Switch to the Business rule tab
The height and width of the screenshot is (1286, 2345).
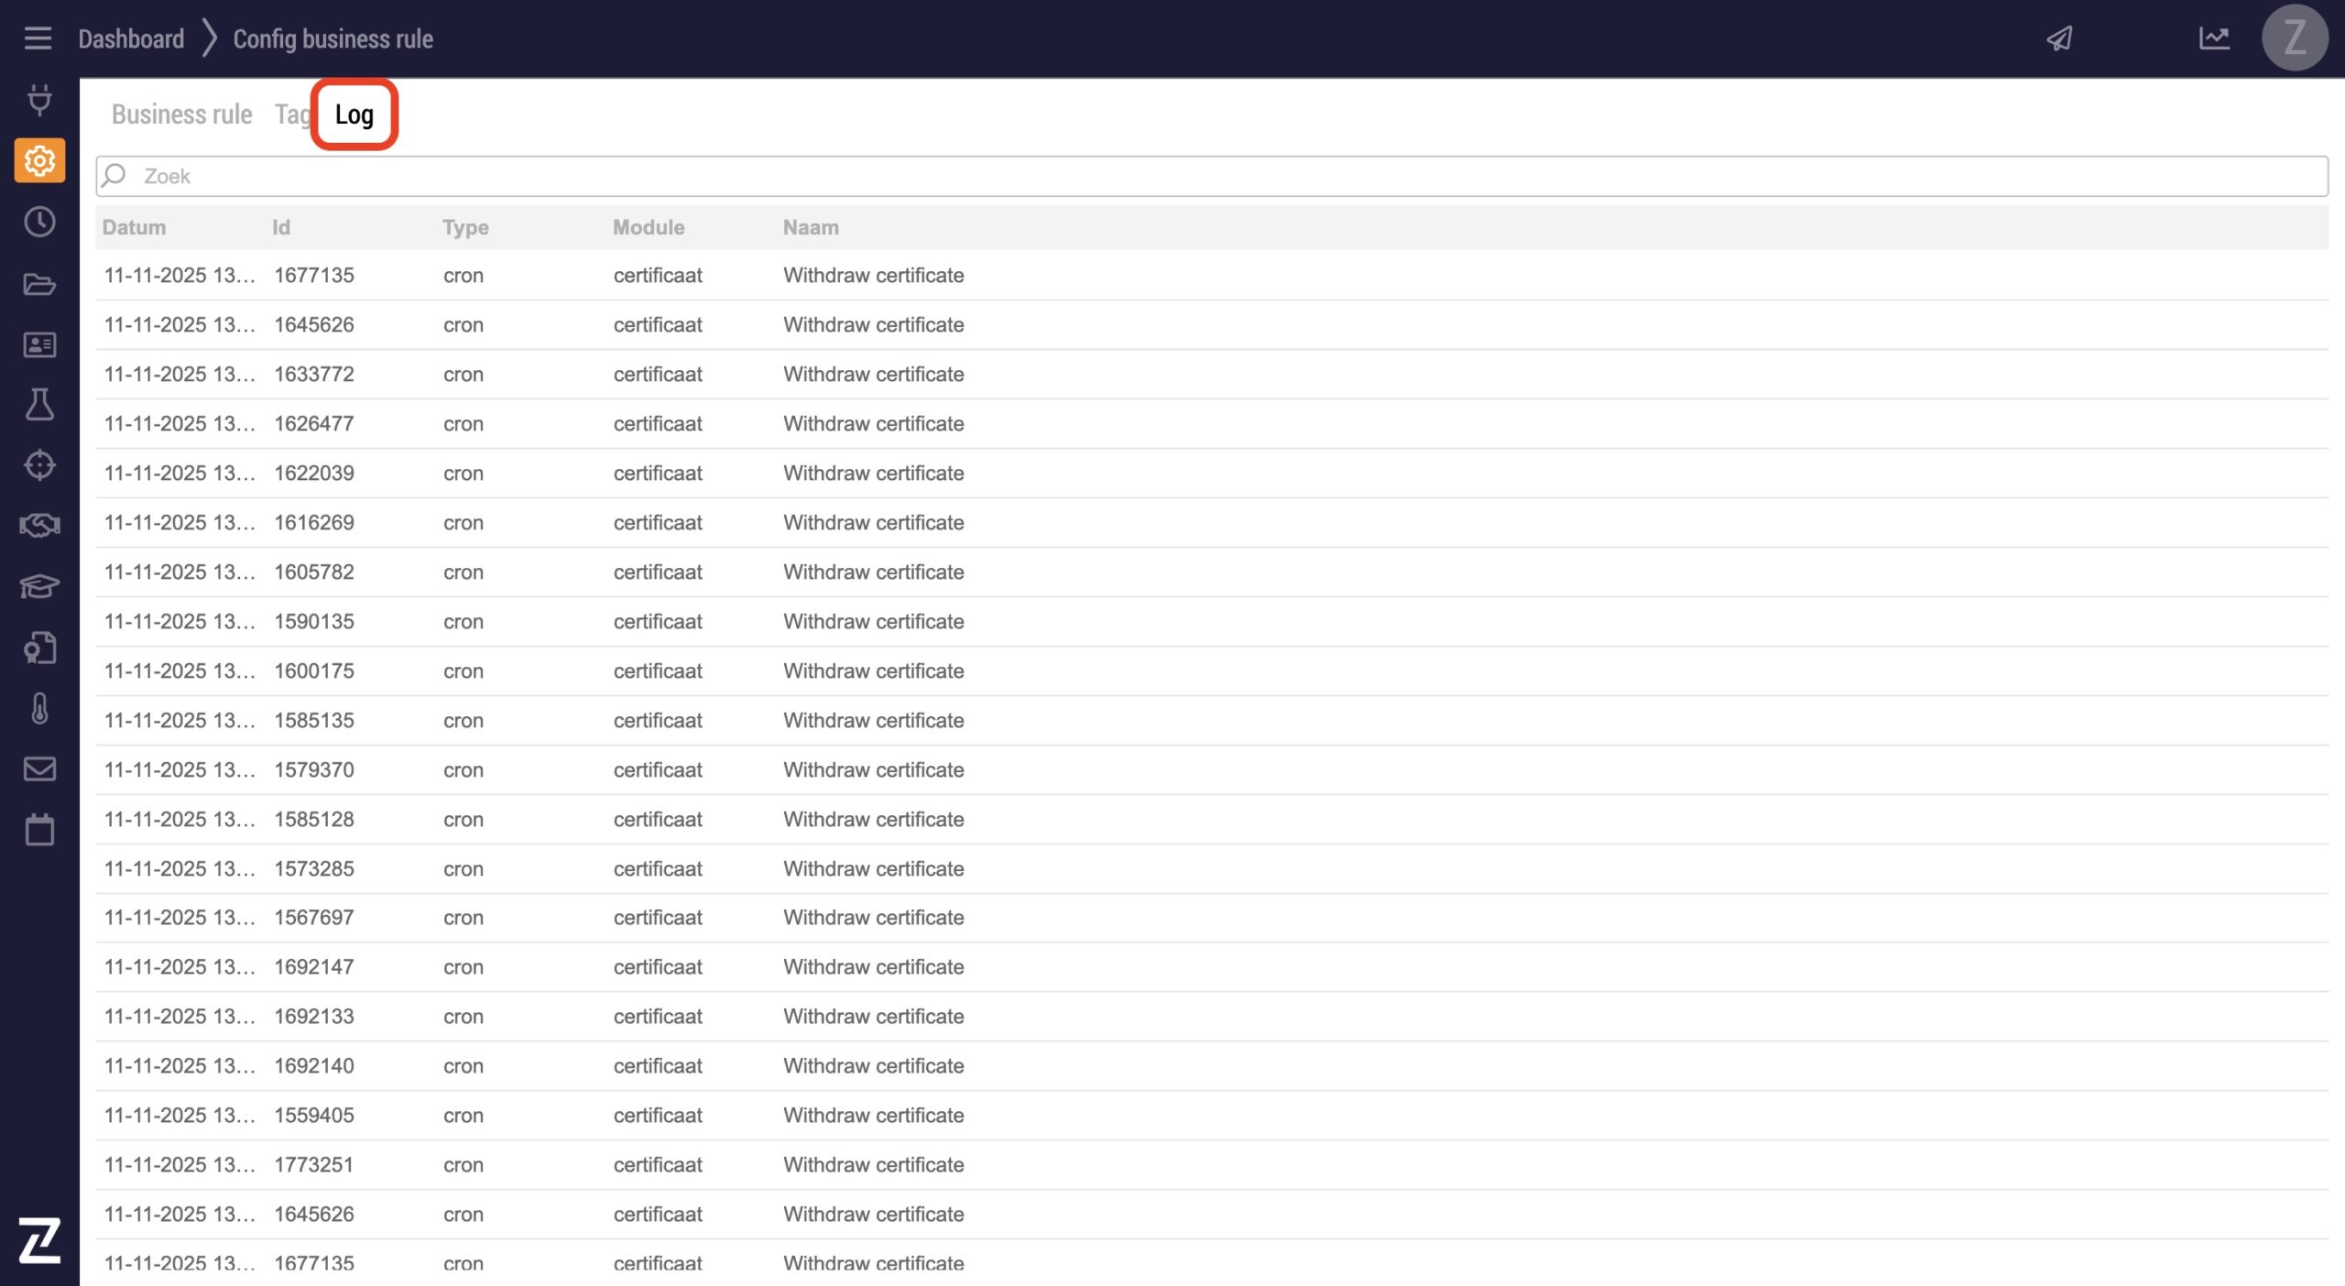click(181, 114)
